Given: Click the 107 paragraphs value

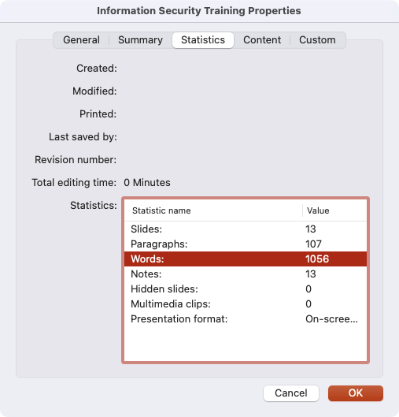Looking at the screenshot, I should 313,244.
